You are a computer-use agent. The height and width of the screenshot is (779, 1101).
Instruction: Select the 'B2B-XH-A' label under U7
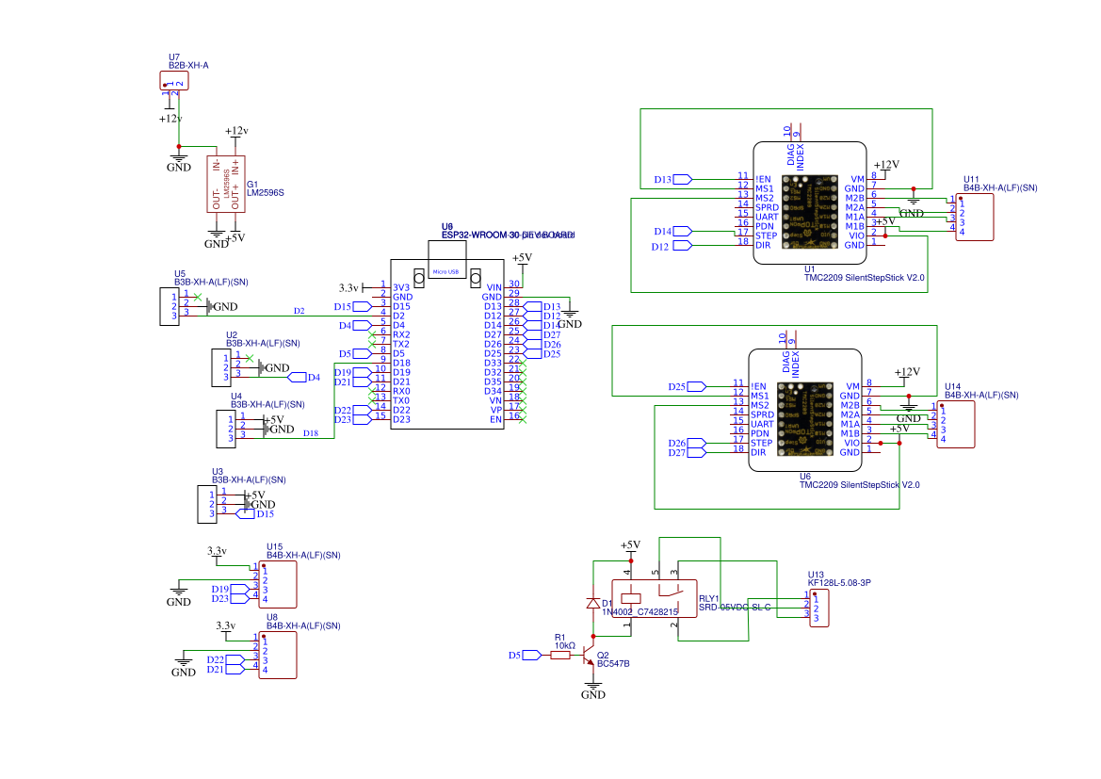(188, 65)
